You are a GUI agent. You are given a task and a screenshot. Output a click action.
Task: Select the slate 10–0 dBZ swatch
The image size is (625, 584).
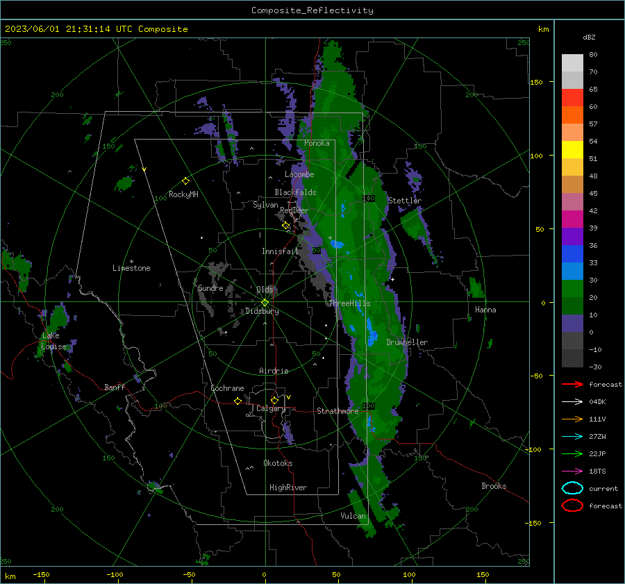(x=572, y=324)
